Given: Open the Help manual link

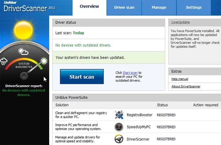Looking at the screenshot, I should tap(180, 79).
